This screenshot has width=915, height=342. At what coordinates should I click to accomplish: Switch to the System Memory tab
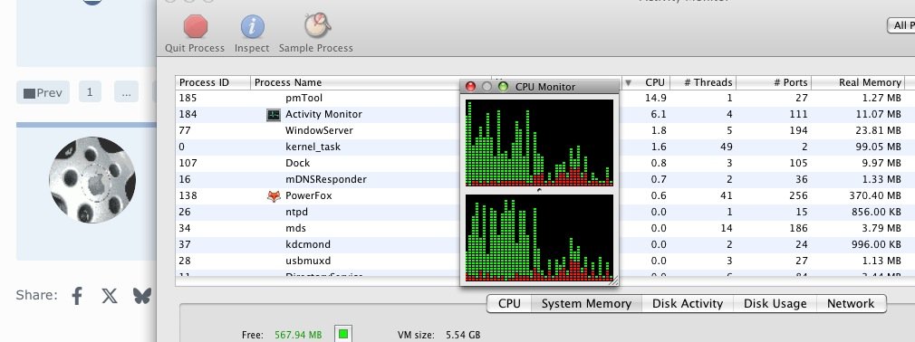tap(586, 303)
